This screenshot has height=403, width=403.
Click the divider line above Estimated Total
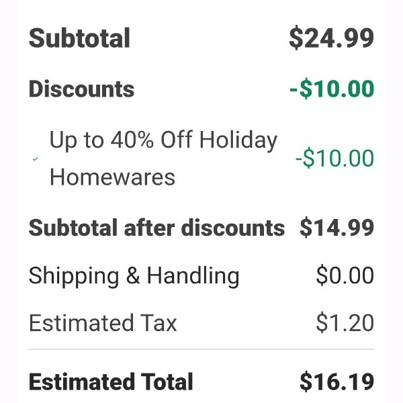[x=201, y=349]
